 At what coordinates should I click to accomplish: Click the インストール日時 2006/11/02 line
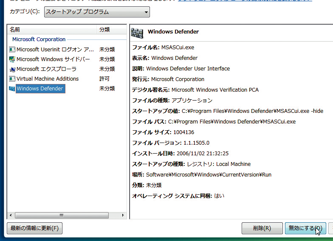pyautogui.click(x=180, y=154)
